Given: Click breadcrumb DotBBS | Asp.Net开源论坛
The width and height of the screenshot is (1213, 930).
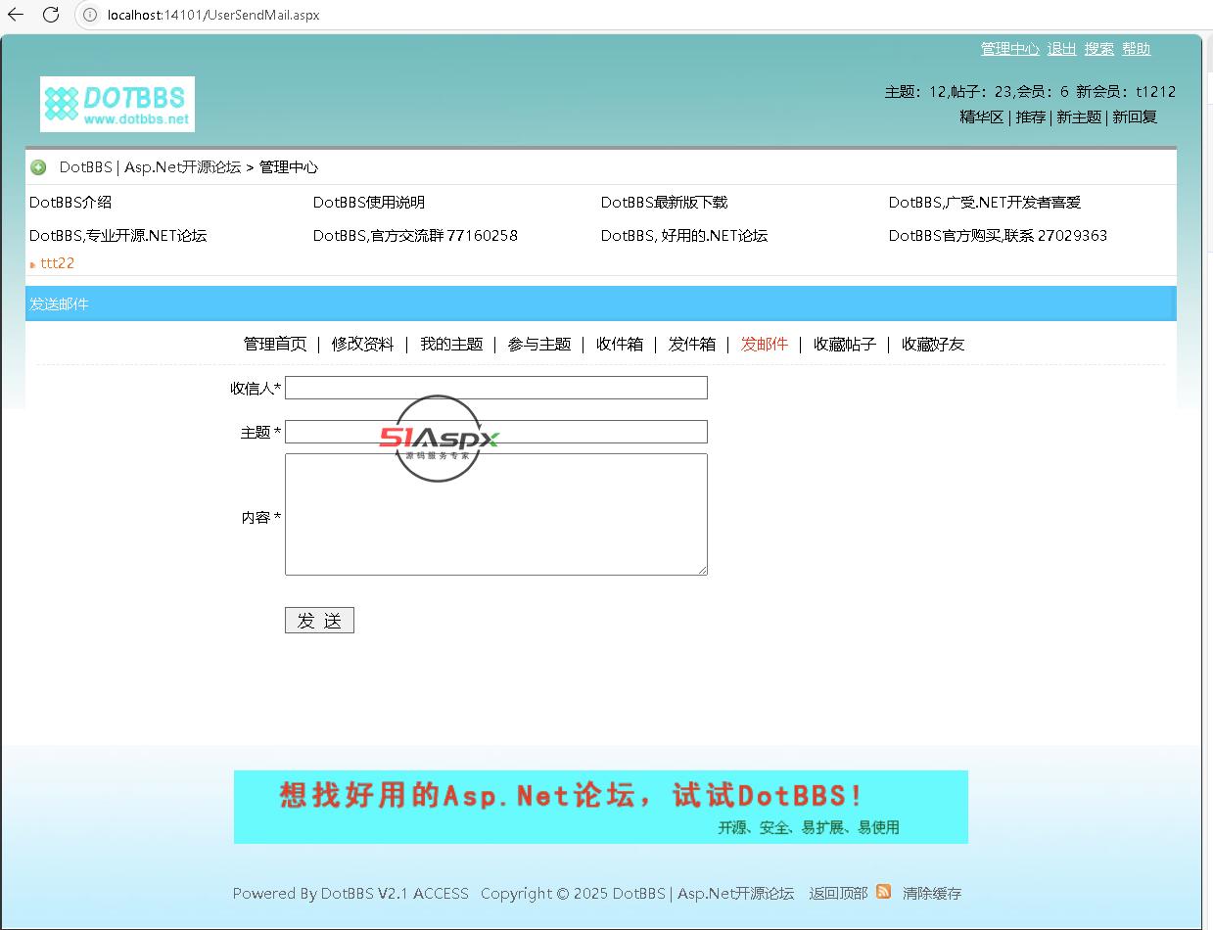Looking at the screenshot, I should click(x=150, y=167).
